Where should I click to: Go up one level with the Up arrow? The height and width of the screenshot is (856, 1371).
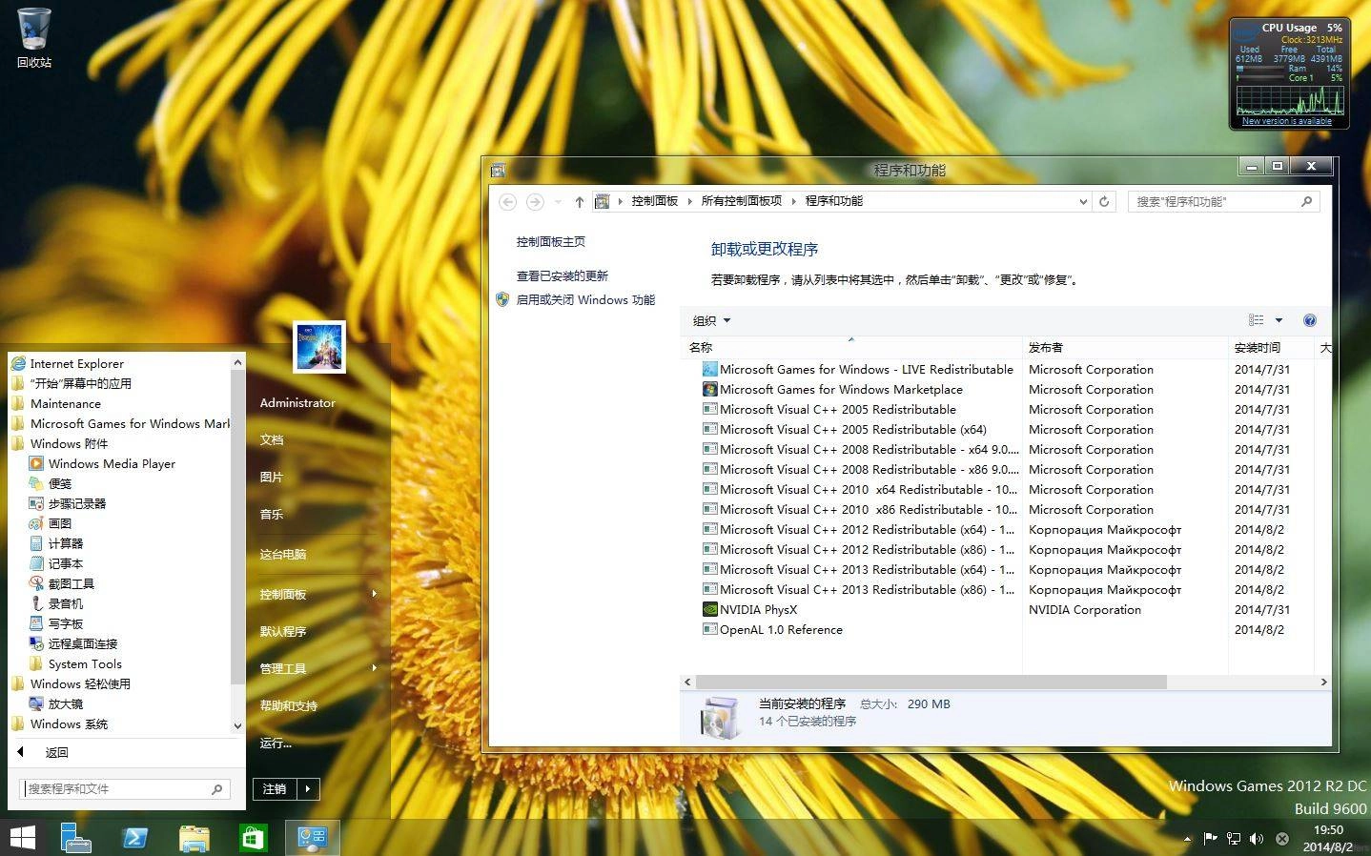tap(579, 201)
